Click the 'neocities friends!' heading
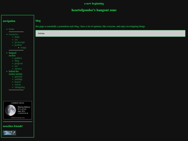Viewport: 188px width, 141px height. [13, 126]
